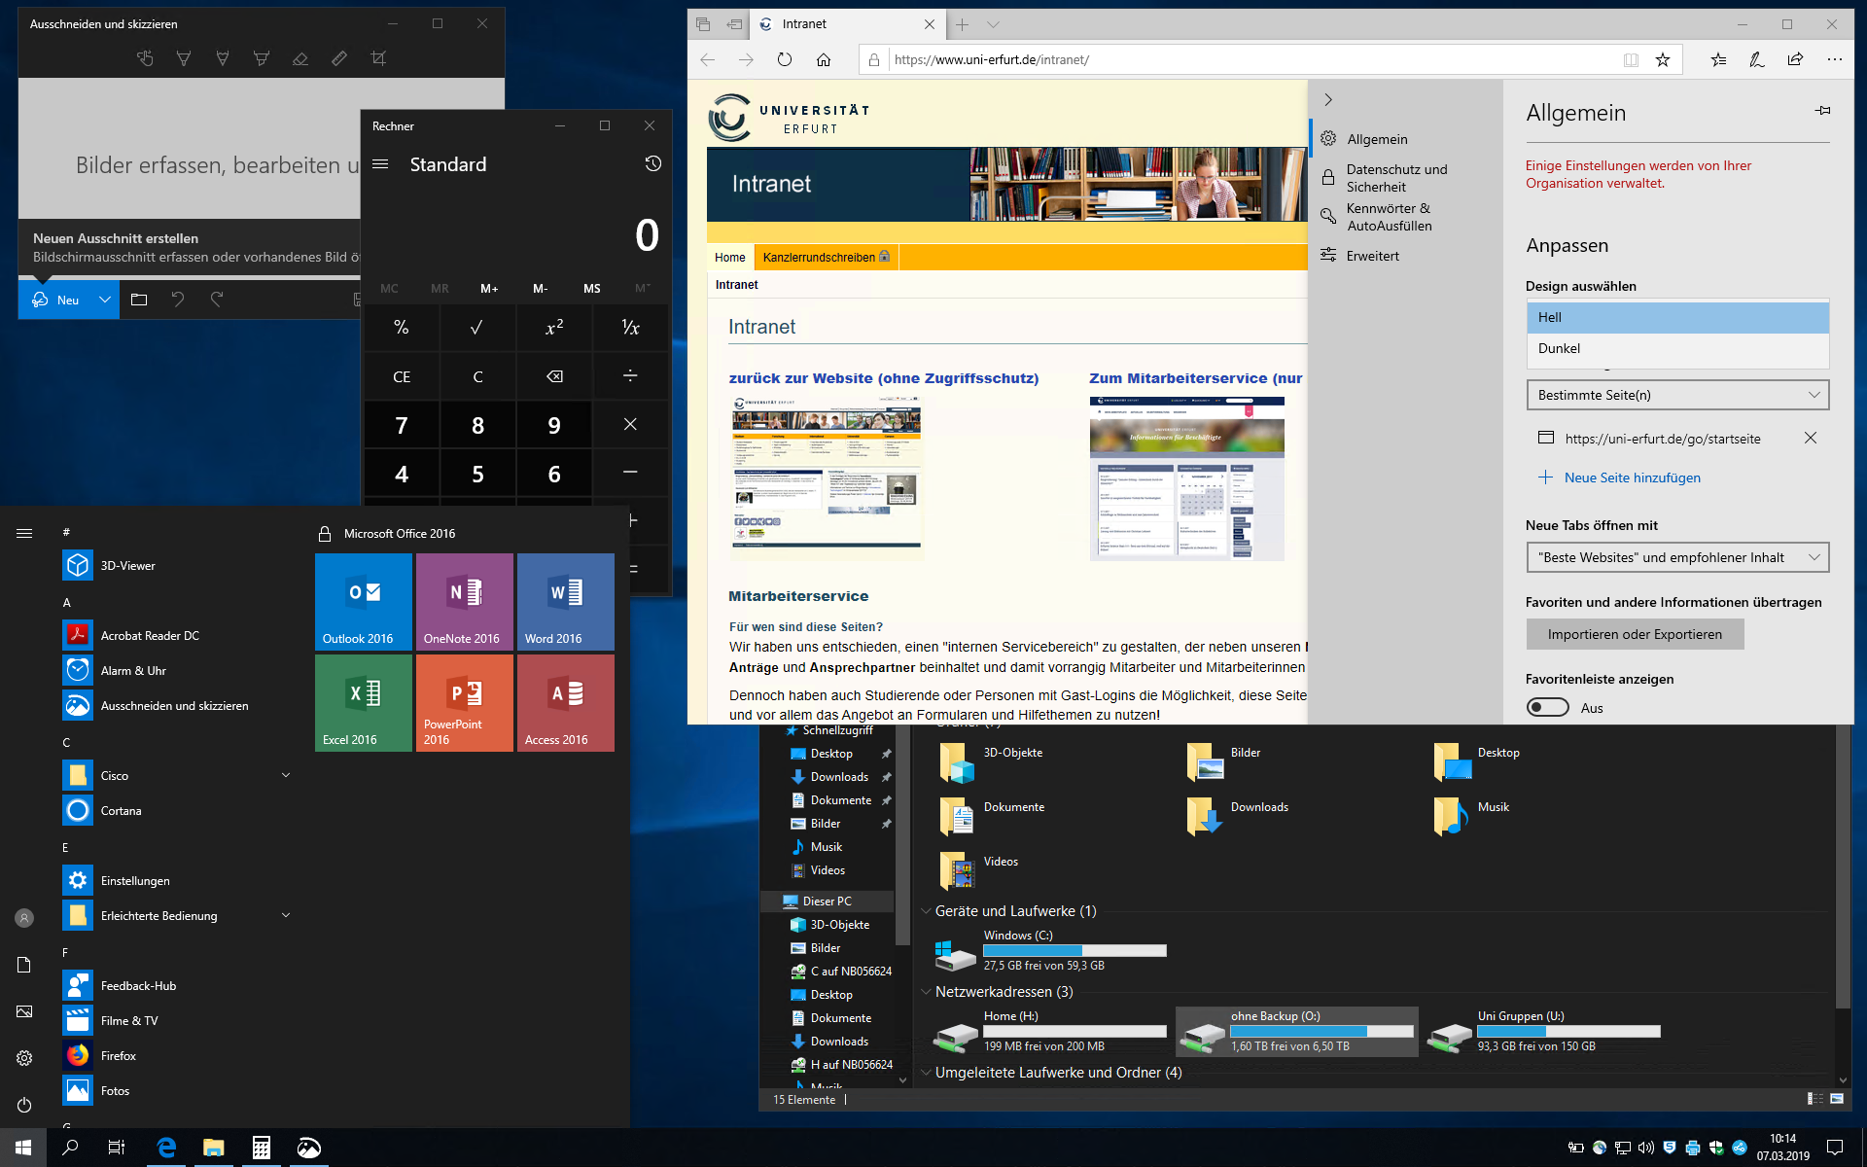Screen dimensions: 1867x1167
Task: Toggle Favoritenleiste anzeigen switch
Action: point(1547,707)
